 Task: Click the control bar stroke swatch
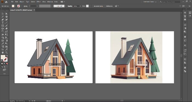point(19,6)
